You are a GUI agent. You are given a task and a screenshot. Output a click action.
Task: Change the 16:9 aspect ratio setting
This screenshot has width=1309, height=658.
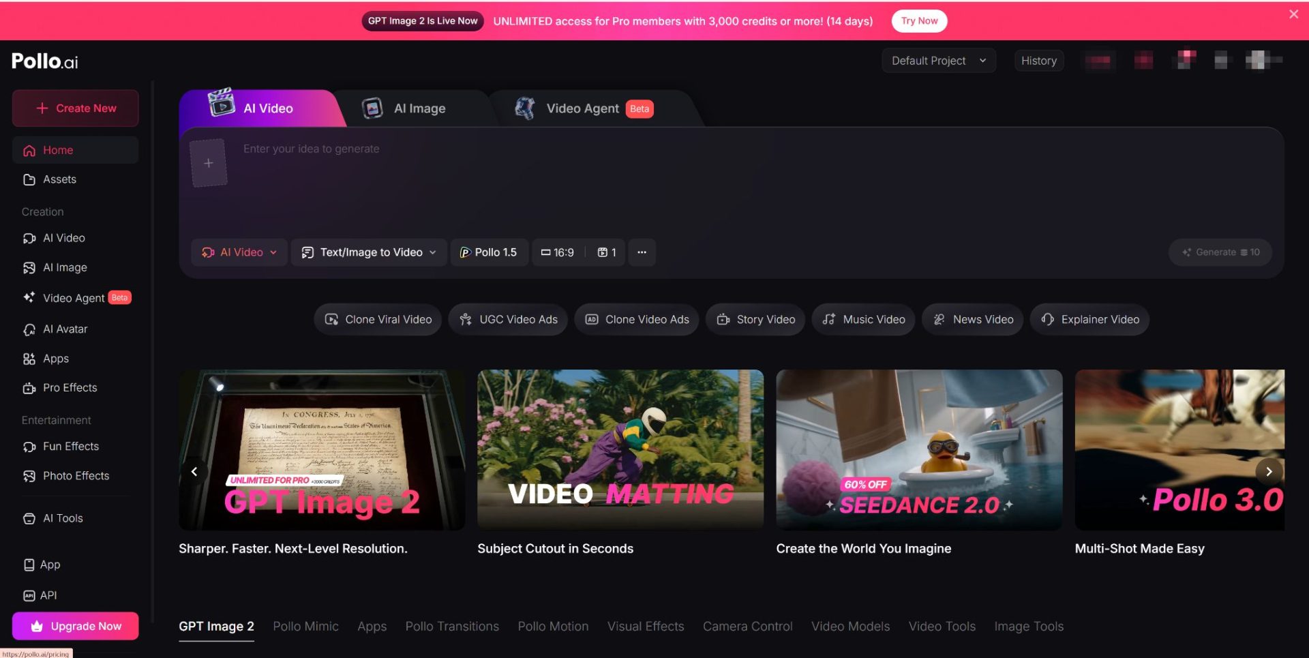click(558, 252)
